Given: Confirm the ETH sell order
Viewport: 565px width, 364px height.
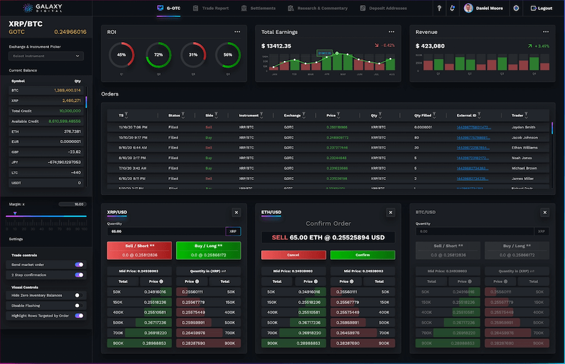Looking at the screenshot, I should pos(362,255).
